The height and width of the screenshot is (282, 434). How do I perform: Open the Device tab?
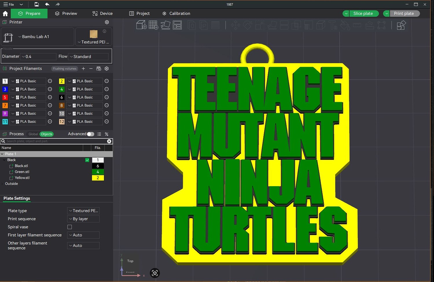(x=102, y=14)
